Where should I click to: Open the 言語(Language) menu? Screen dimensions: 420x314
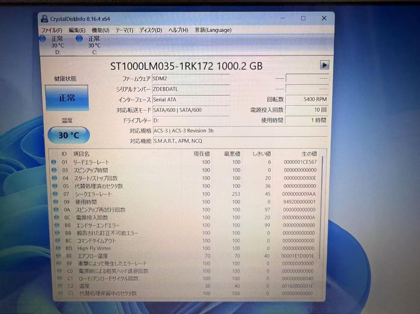pos(213,30)
